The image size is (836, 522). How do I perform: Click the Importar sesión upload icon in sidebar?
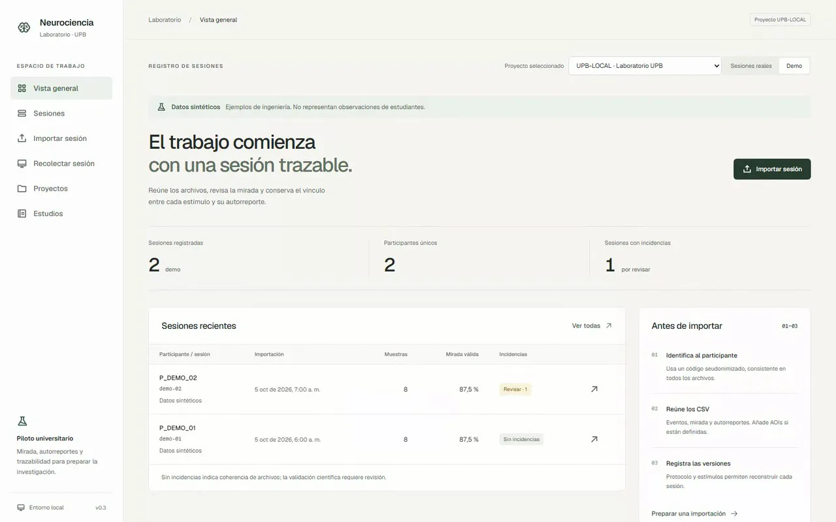click(22, 138)
